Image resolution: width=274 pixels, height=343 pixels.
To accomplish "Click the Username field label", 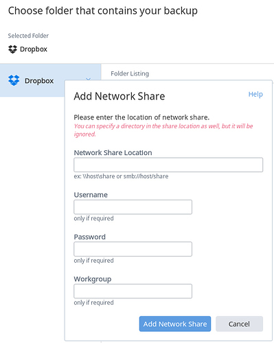I will [91, 195].
